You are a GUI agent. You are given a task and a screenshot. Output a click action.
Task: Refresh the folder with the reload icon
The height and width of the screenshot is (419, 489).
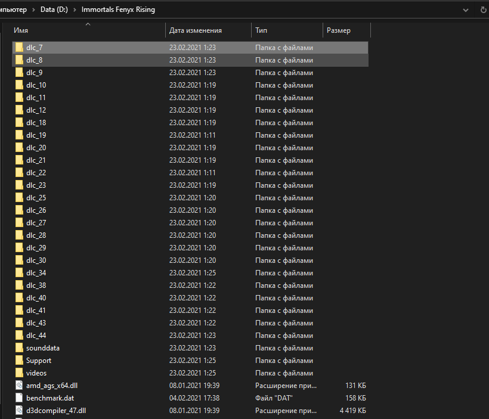tap(483, 10)
